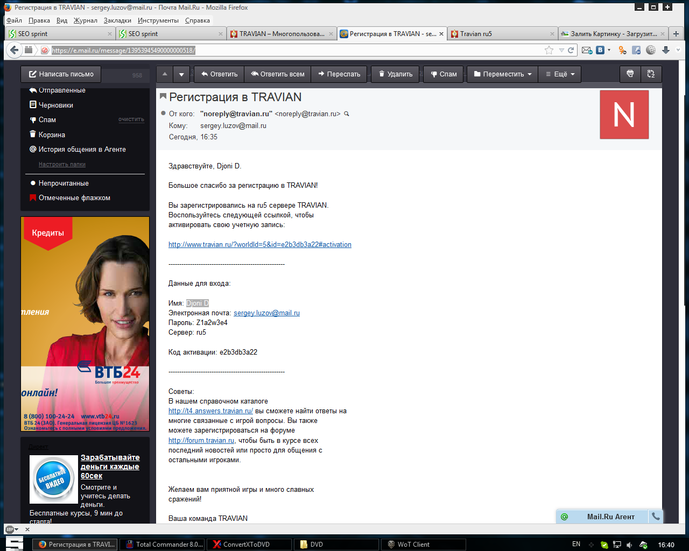The height and width of the screenshot is (551, 689).
Task: Search messages from noreply@travian.ru sender
Action: point(347,114)
